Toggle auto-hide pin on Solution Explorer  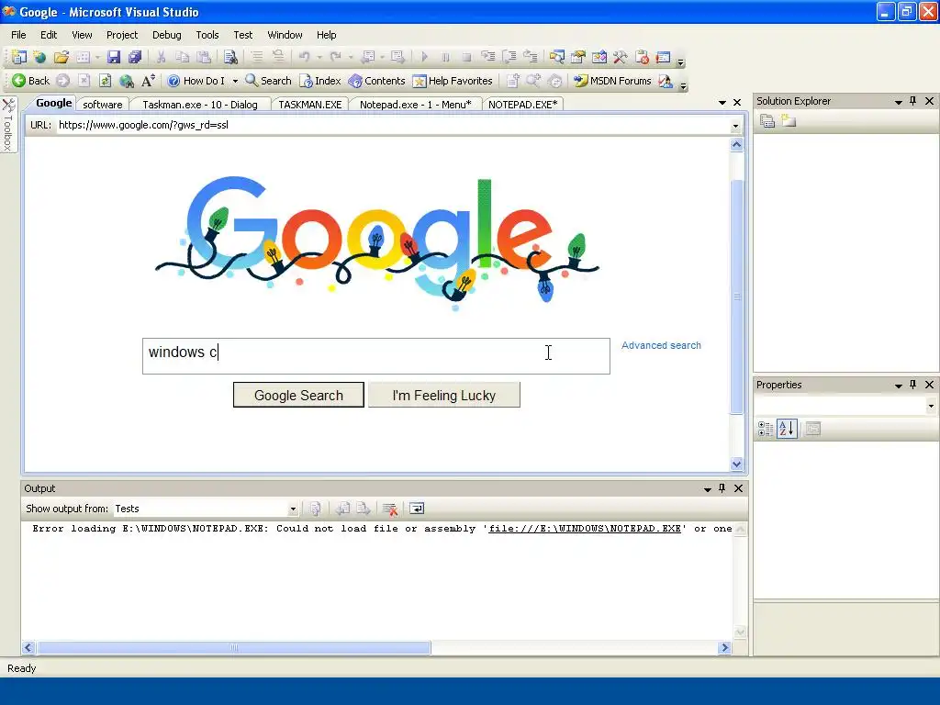pyautogui.click(x=912, y=101)
